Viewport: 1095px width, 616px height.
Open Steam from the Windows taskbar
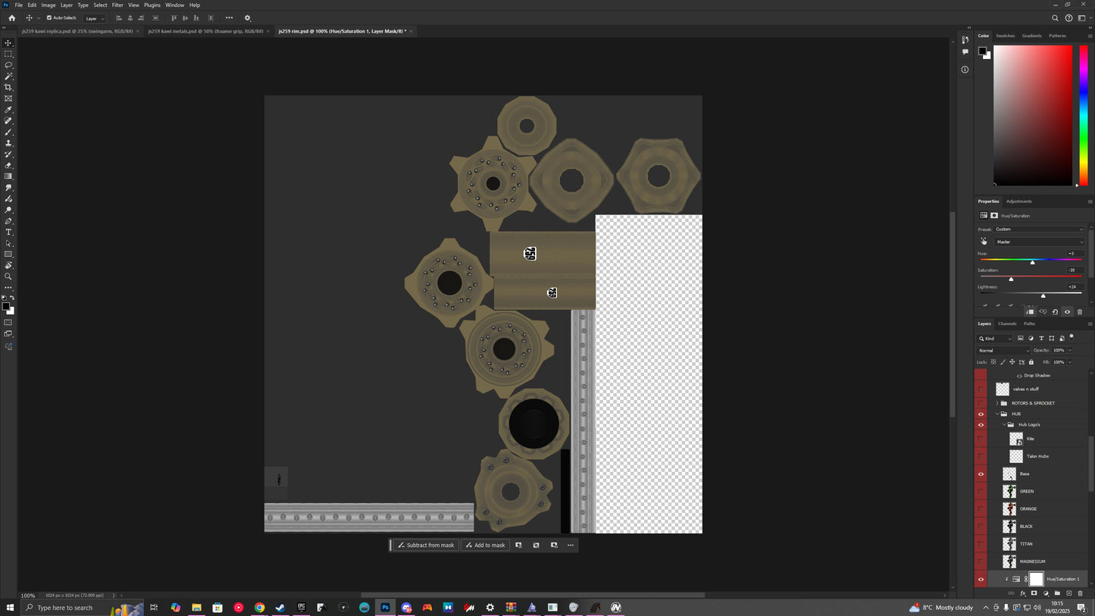point(280,608)
